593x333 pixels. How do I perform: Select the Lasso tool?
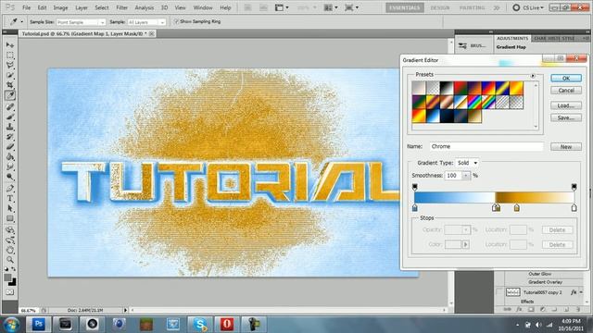10,66
